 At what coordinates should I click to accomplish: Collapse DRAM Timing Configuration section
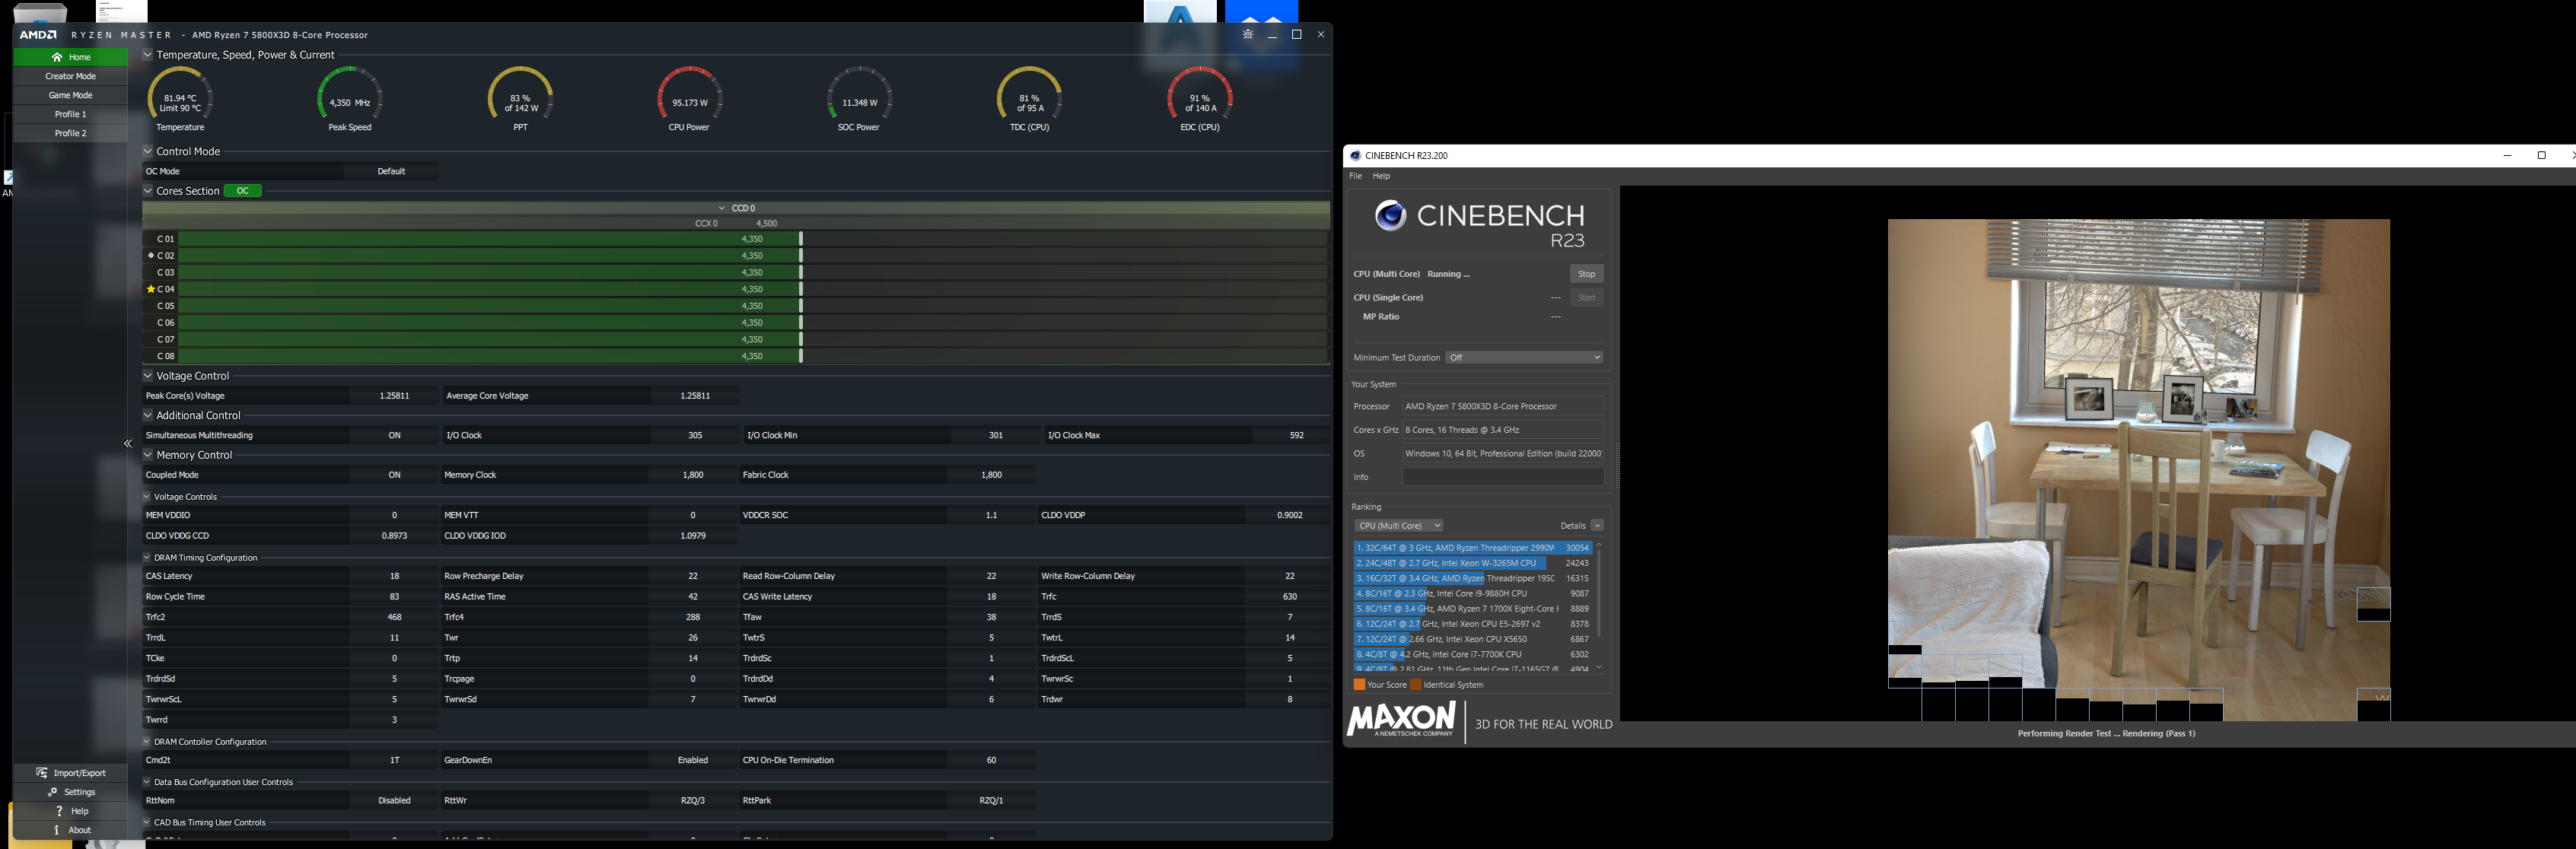147,558
